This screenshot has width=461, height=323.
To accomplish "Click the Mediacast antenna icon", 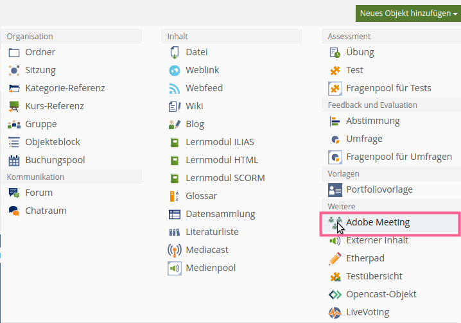I will pos(175,250).
